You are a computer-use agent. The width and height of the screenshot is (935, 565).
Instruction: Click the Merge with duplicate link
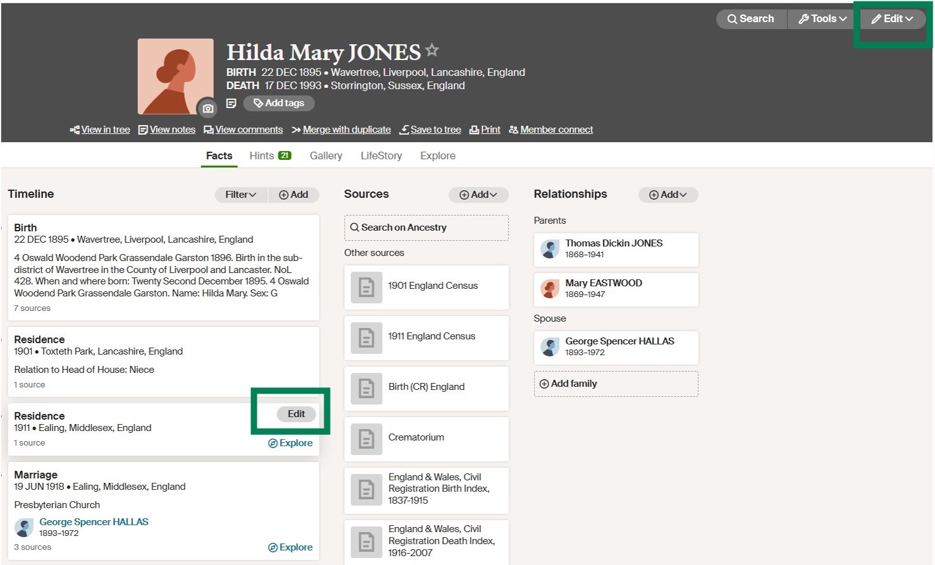[x=346, y=130]
